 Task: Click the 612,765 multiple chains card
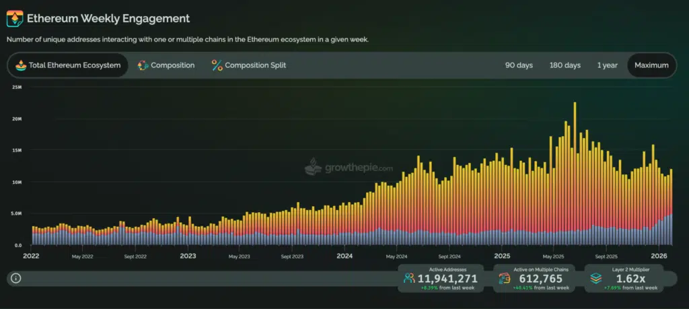534,278
